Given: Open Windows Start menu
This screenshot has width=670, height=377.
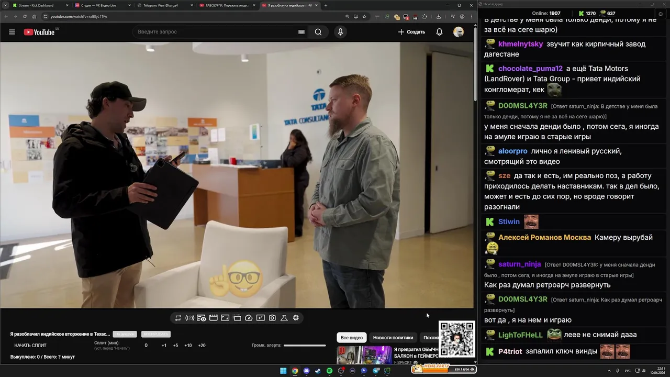Looking at the screenshot, I should [x=283, y=371].
